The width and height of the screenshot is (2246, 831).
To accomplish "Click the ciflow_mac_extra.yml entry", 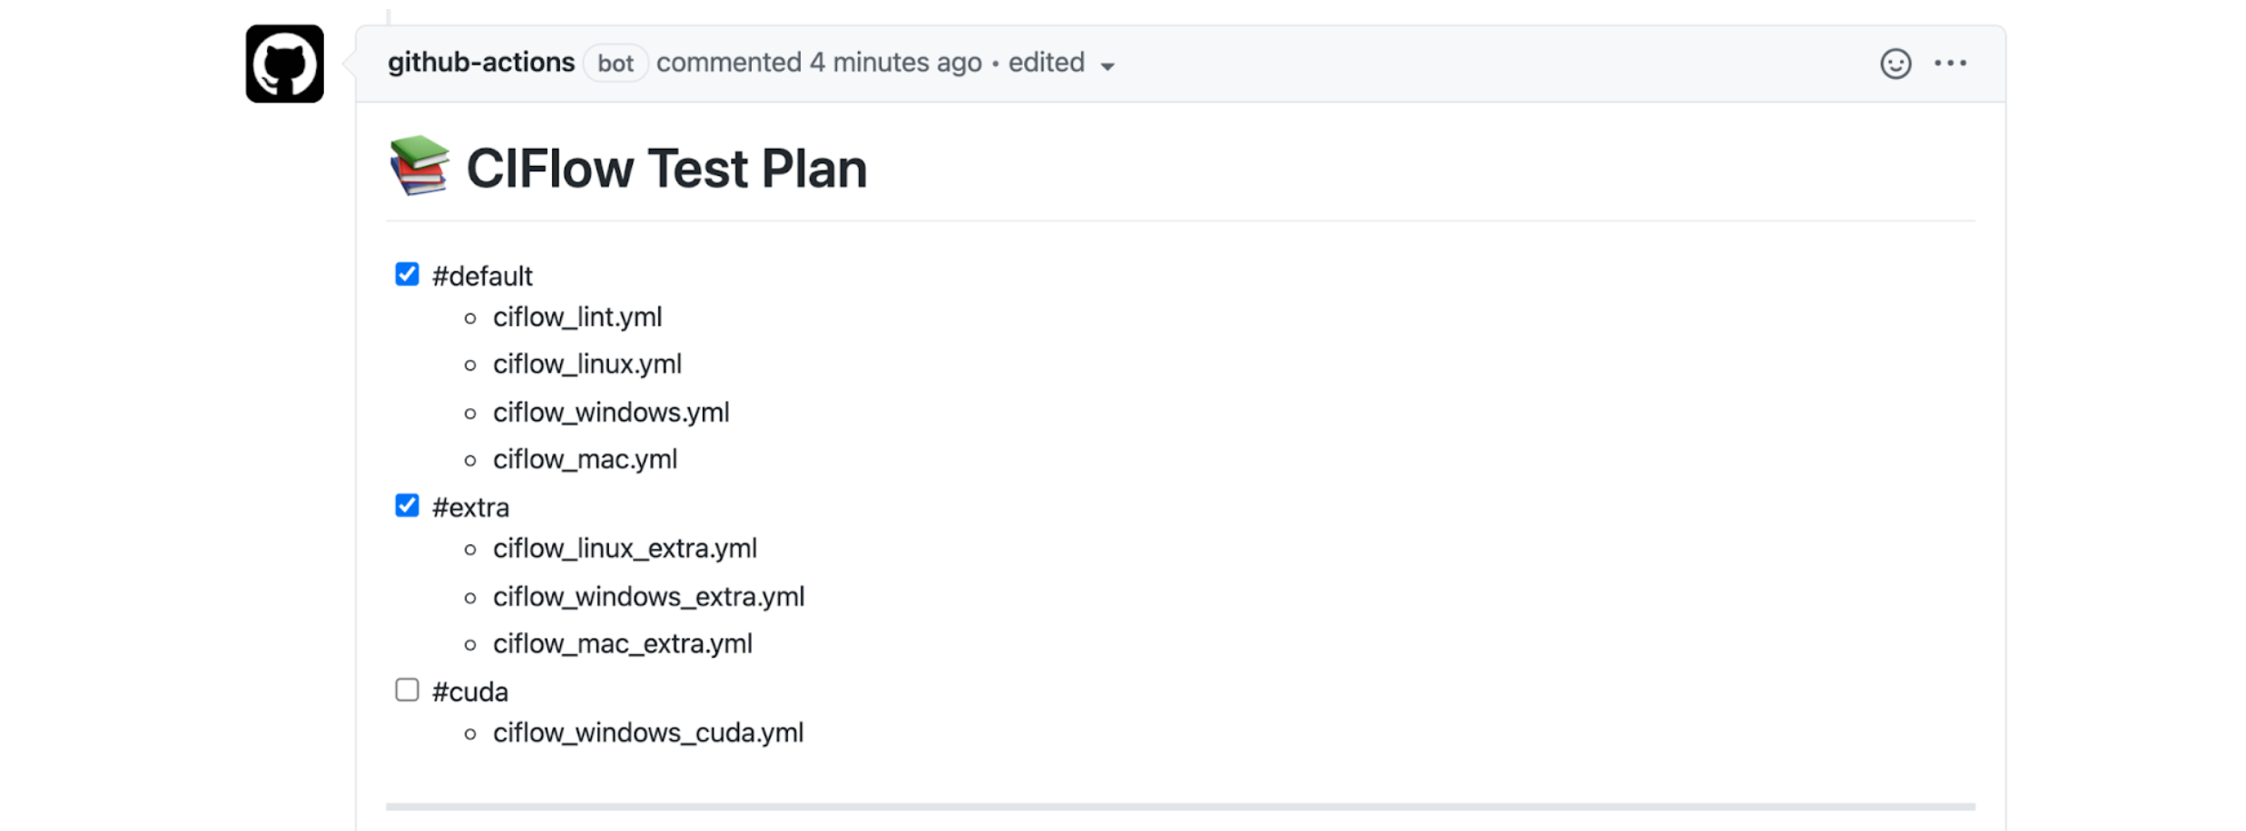I will pos(622,643).
